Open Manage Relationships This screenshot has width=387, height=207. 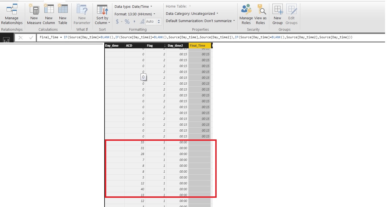click(12, 15)
